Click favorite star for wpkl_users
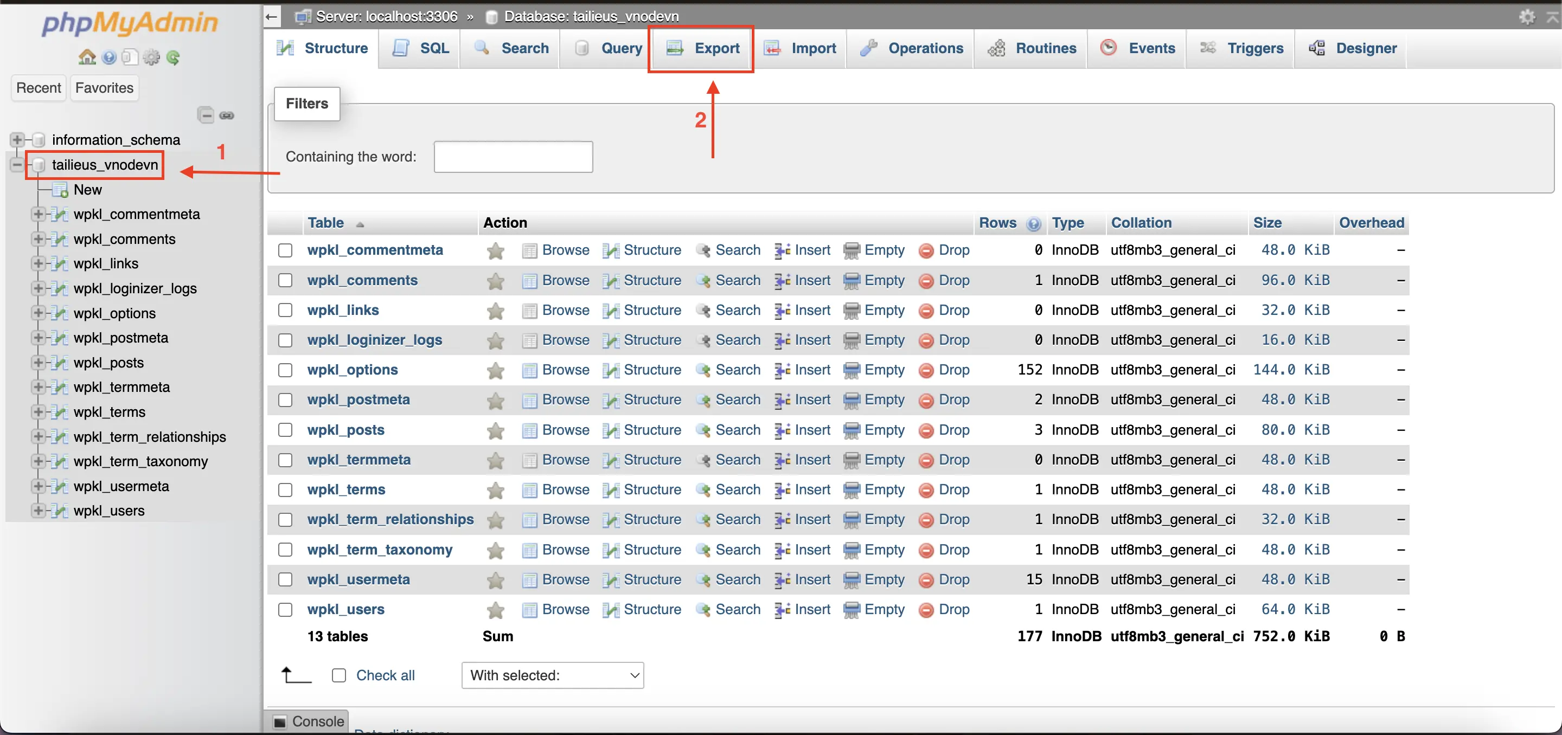Screen dimensions: 1562x735 pyautogui.click(x=495, y=610)
